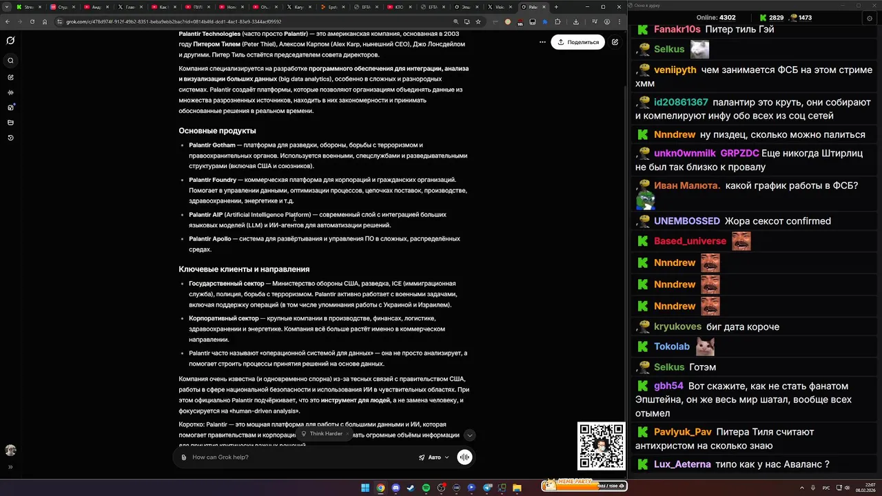Image resolution: width=882 pixels, height=496 pixels.
Task: Click username Pavlyuk_Pav in chat
Action: [x=682, y=432]
